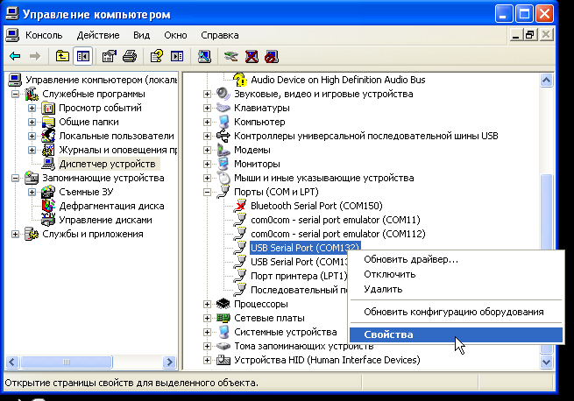Screen dimensions: 574x401
Task: Click the Up one level folder icon
Action: [x=62, y=57]
